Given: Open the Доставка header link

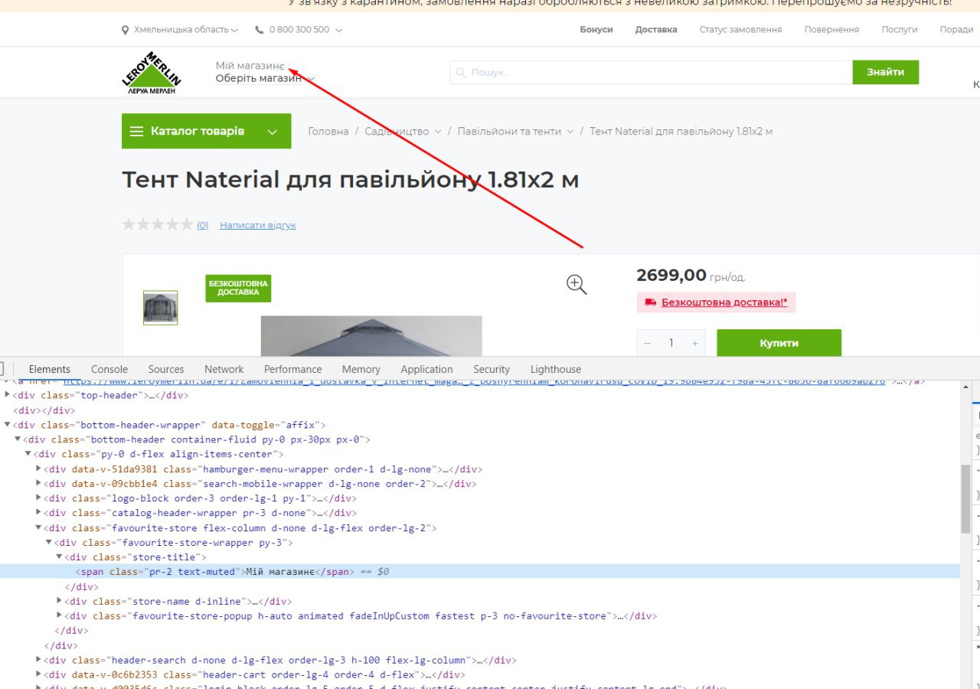Looking at the screenshot, I should (656, 30).
